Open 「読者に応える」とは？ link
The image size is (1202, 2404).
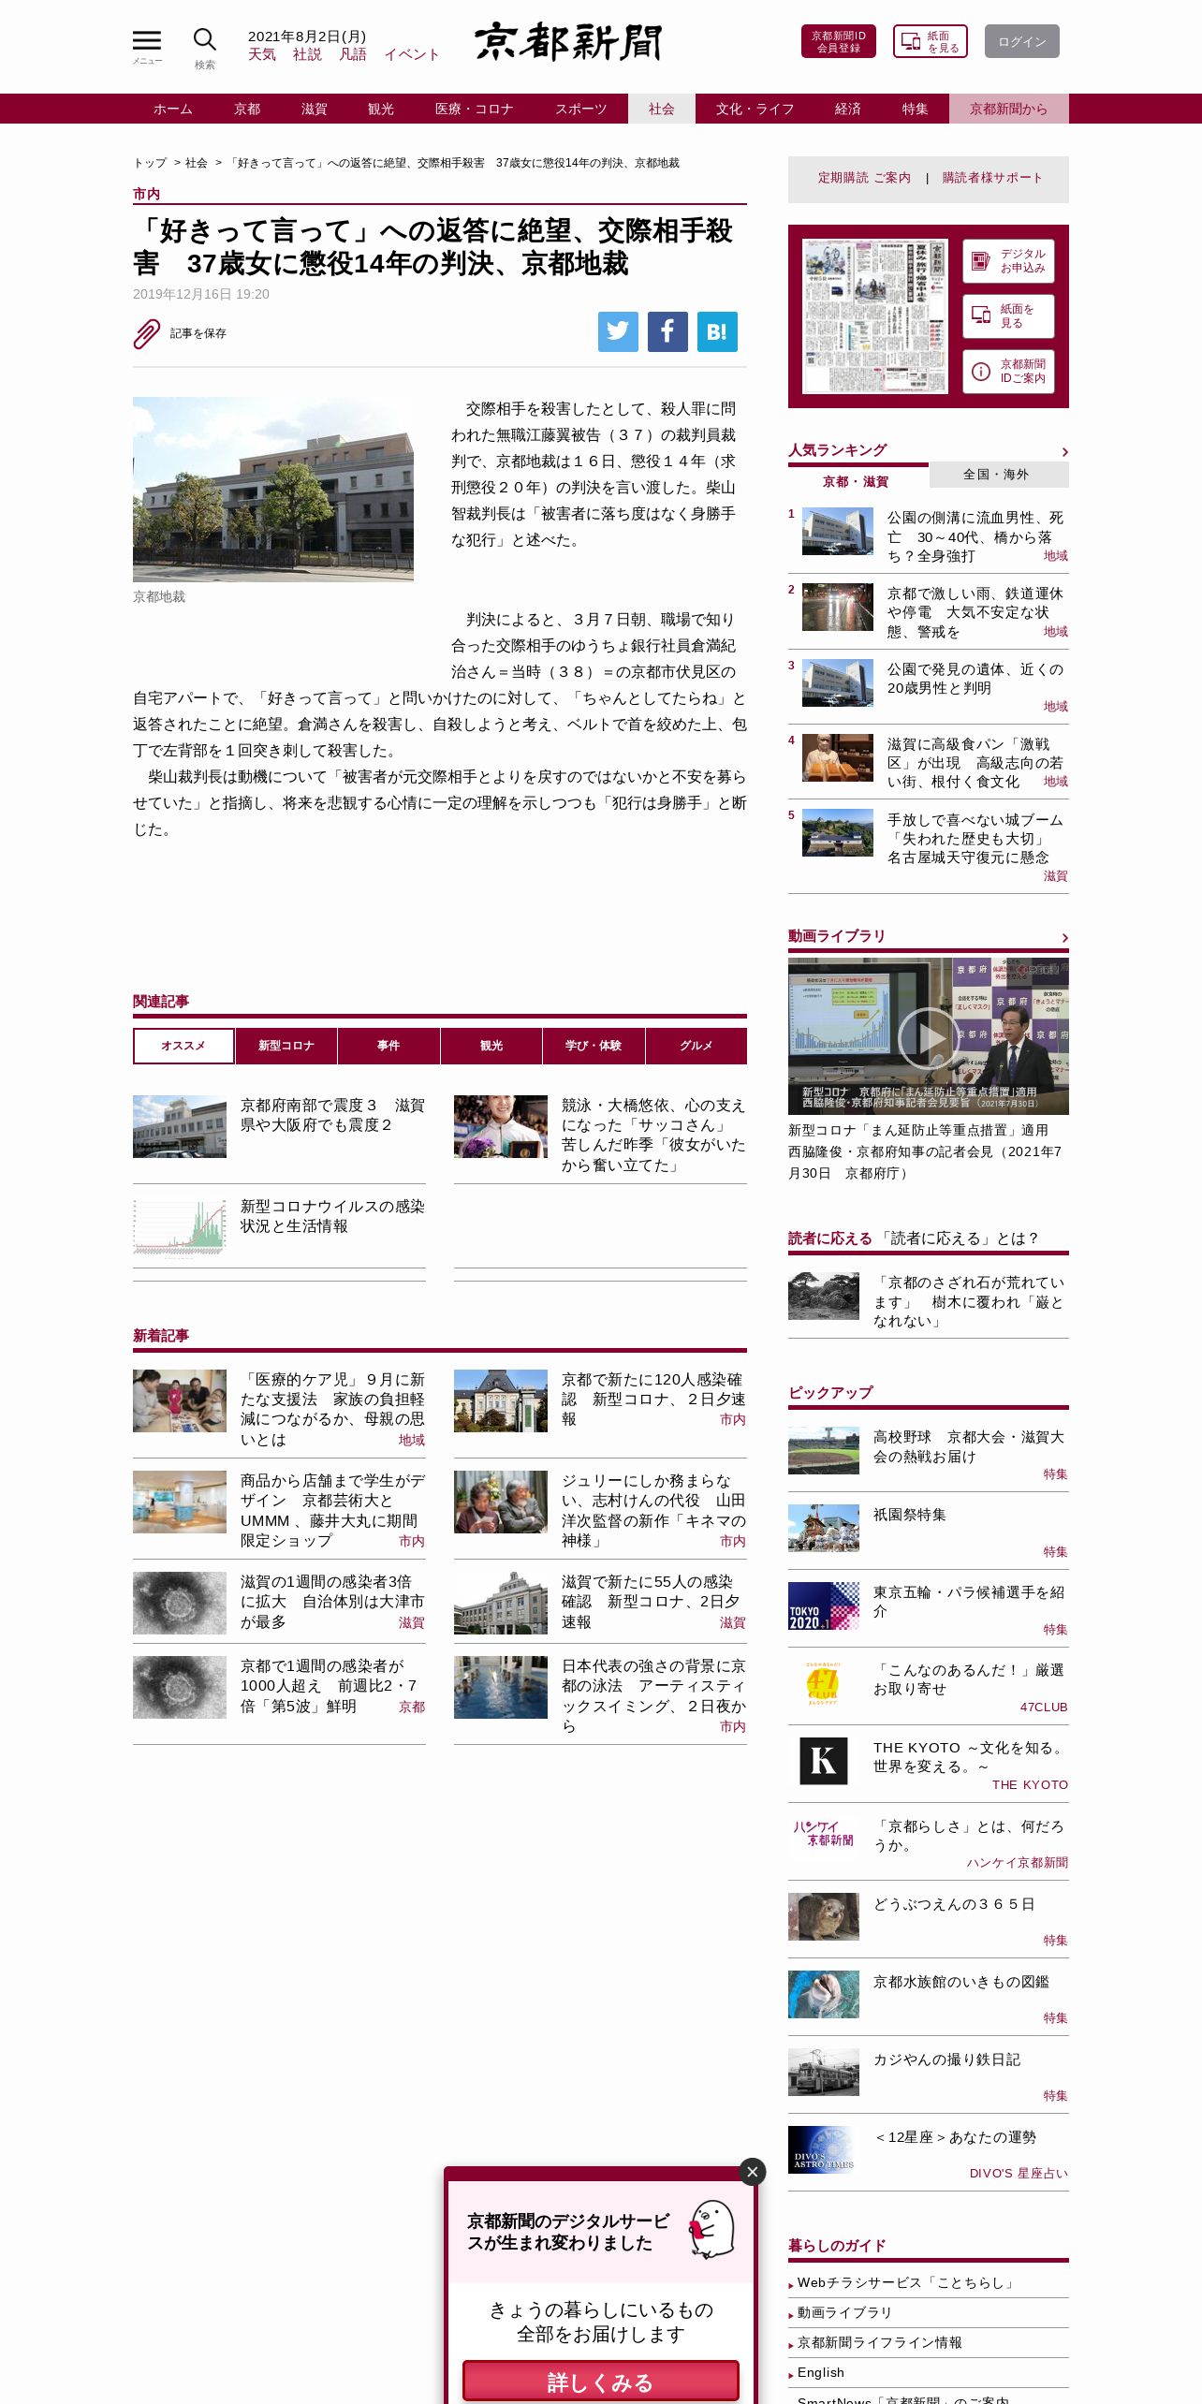click(960, 1239)
